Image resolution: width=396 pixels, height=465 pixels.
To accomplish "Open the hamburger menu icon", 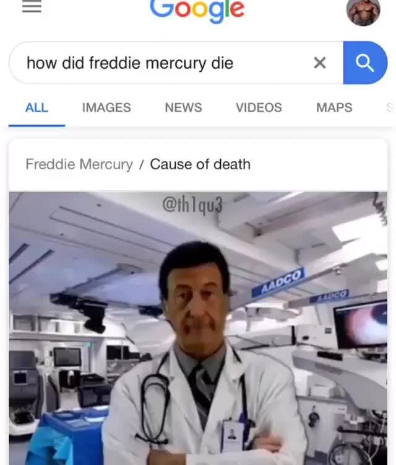I will coord(32,6).
